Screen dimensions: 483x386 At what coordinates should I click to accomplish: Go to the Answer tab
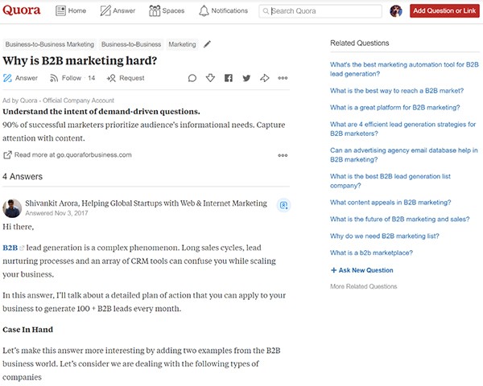(x=118, y=11)
